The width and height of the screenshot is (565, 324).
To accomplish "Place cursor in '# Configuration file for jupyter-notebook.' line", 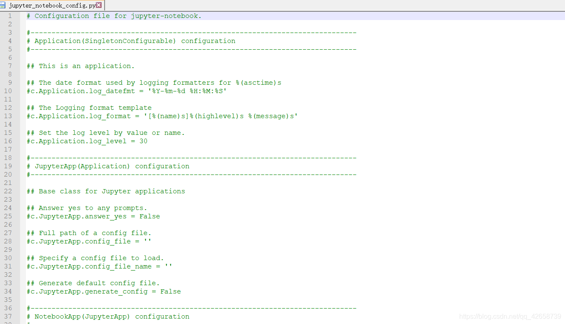I will click(x=114, y=16).
